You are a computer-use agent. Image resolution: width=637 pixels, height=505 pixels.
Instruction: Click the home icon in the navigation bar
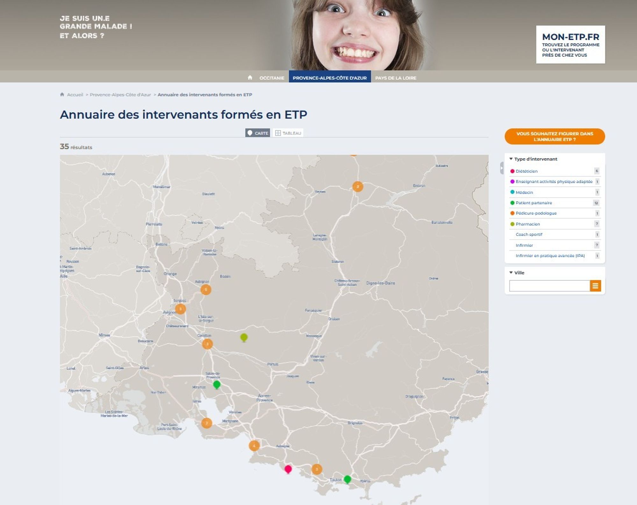[x=250, y=77]
